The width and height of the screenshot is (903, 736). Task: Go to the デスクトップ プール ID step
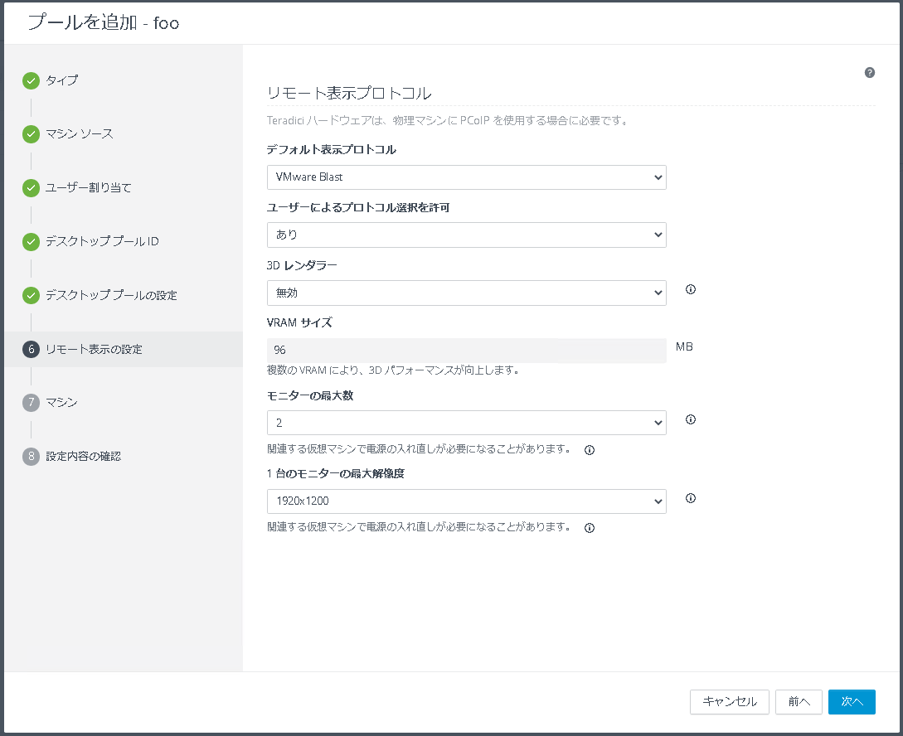[103, 242]
